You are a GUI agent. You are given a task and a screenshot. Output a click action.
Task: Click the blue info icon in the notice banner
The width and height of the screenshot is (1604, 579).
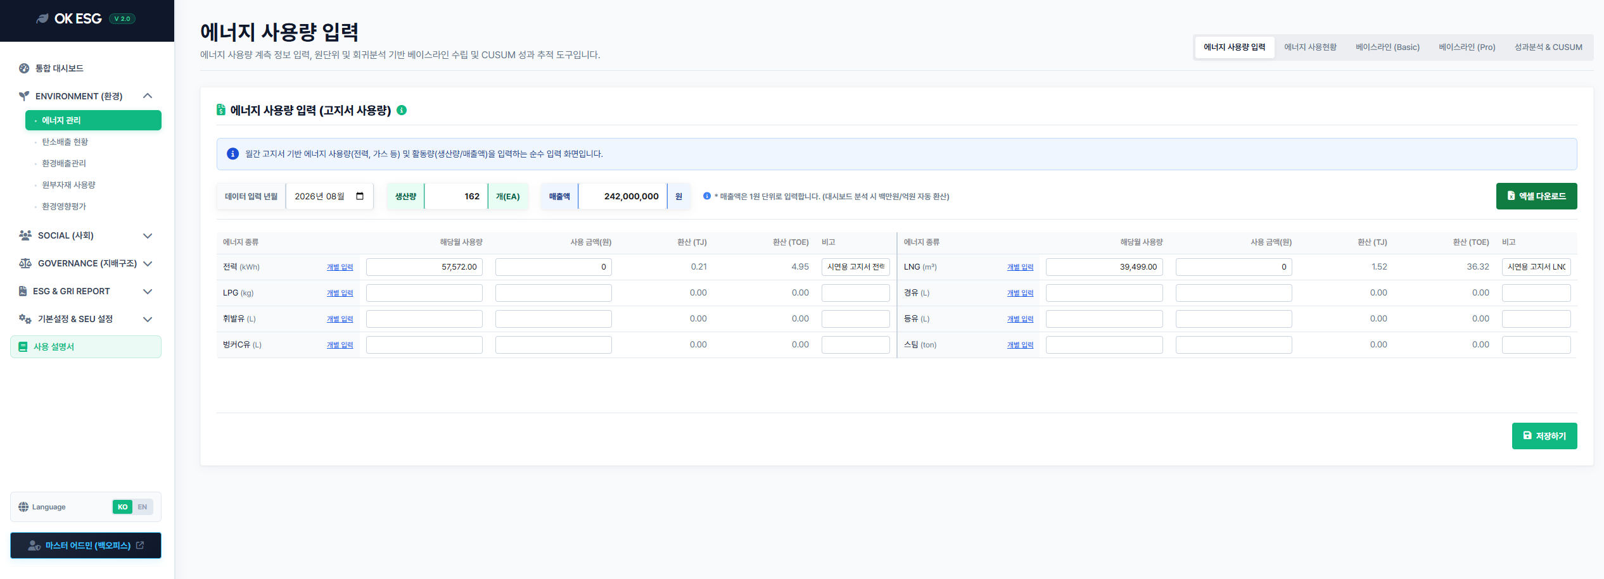[232, 154]
